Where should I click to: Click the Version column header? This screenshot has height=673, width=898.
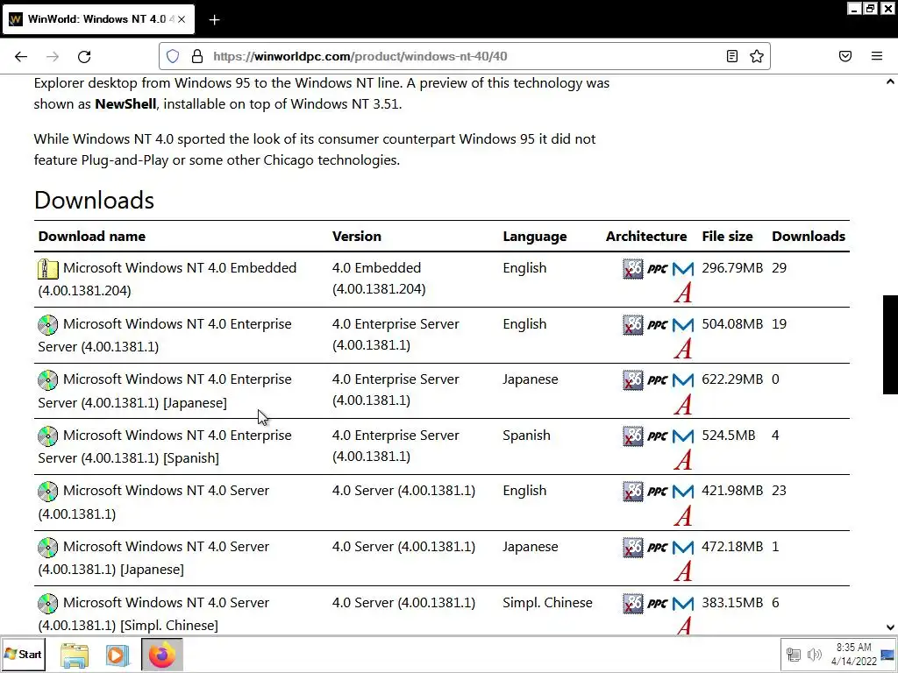pos(356,237)
